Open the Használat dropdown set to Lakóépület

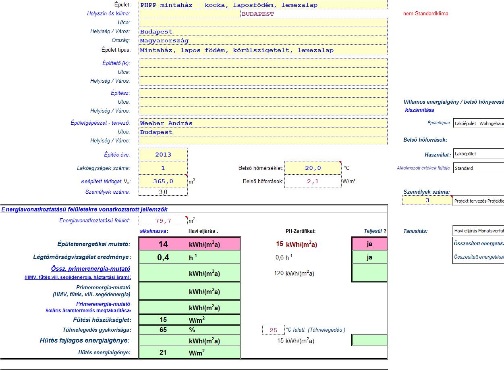click(478, 154)
